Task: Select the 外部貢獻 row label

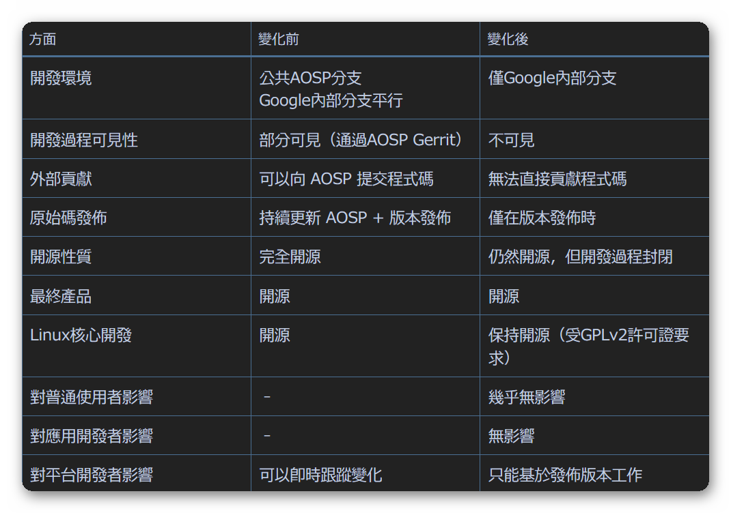Action: pos(61,179)
